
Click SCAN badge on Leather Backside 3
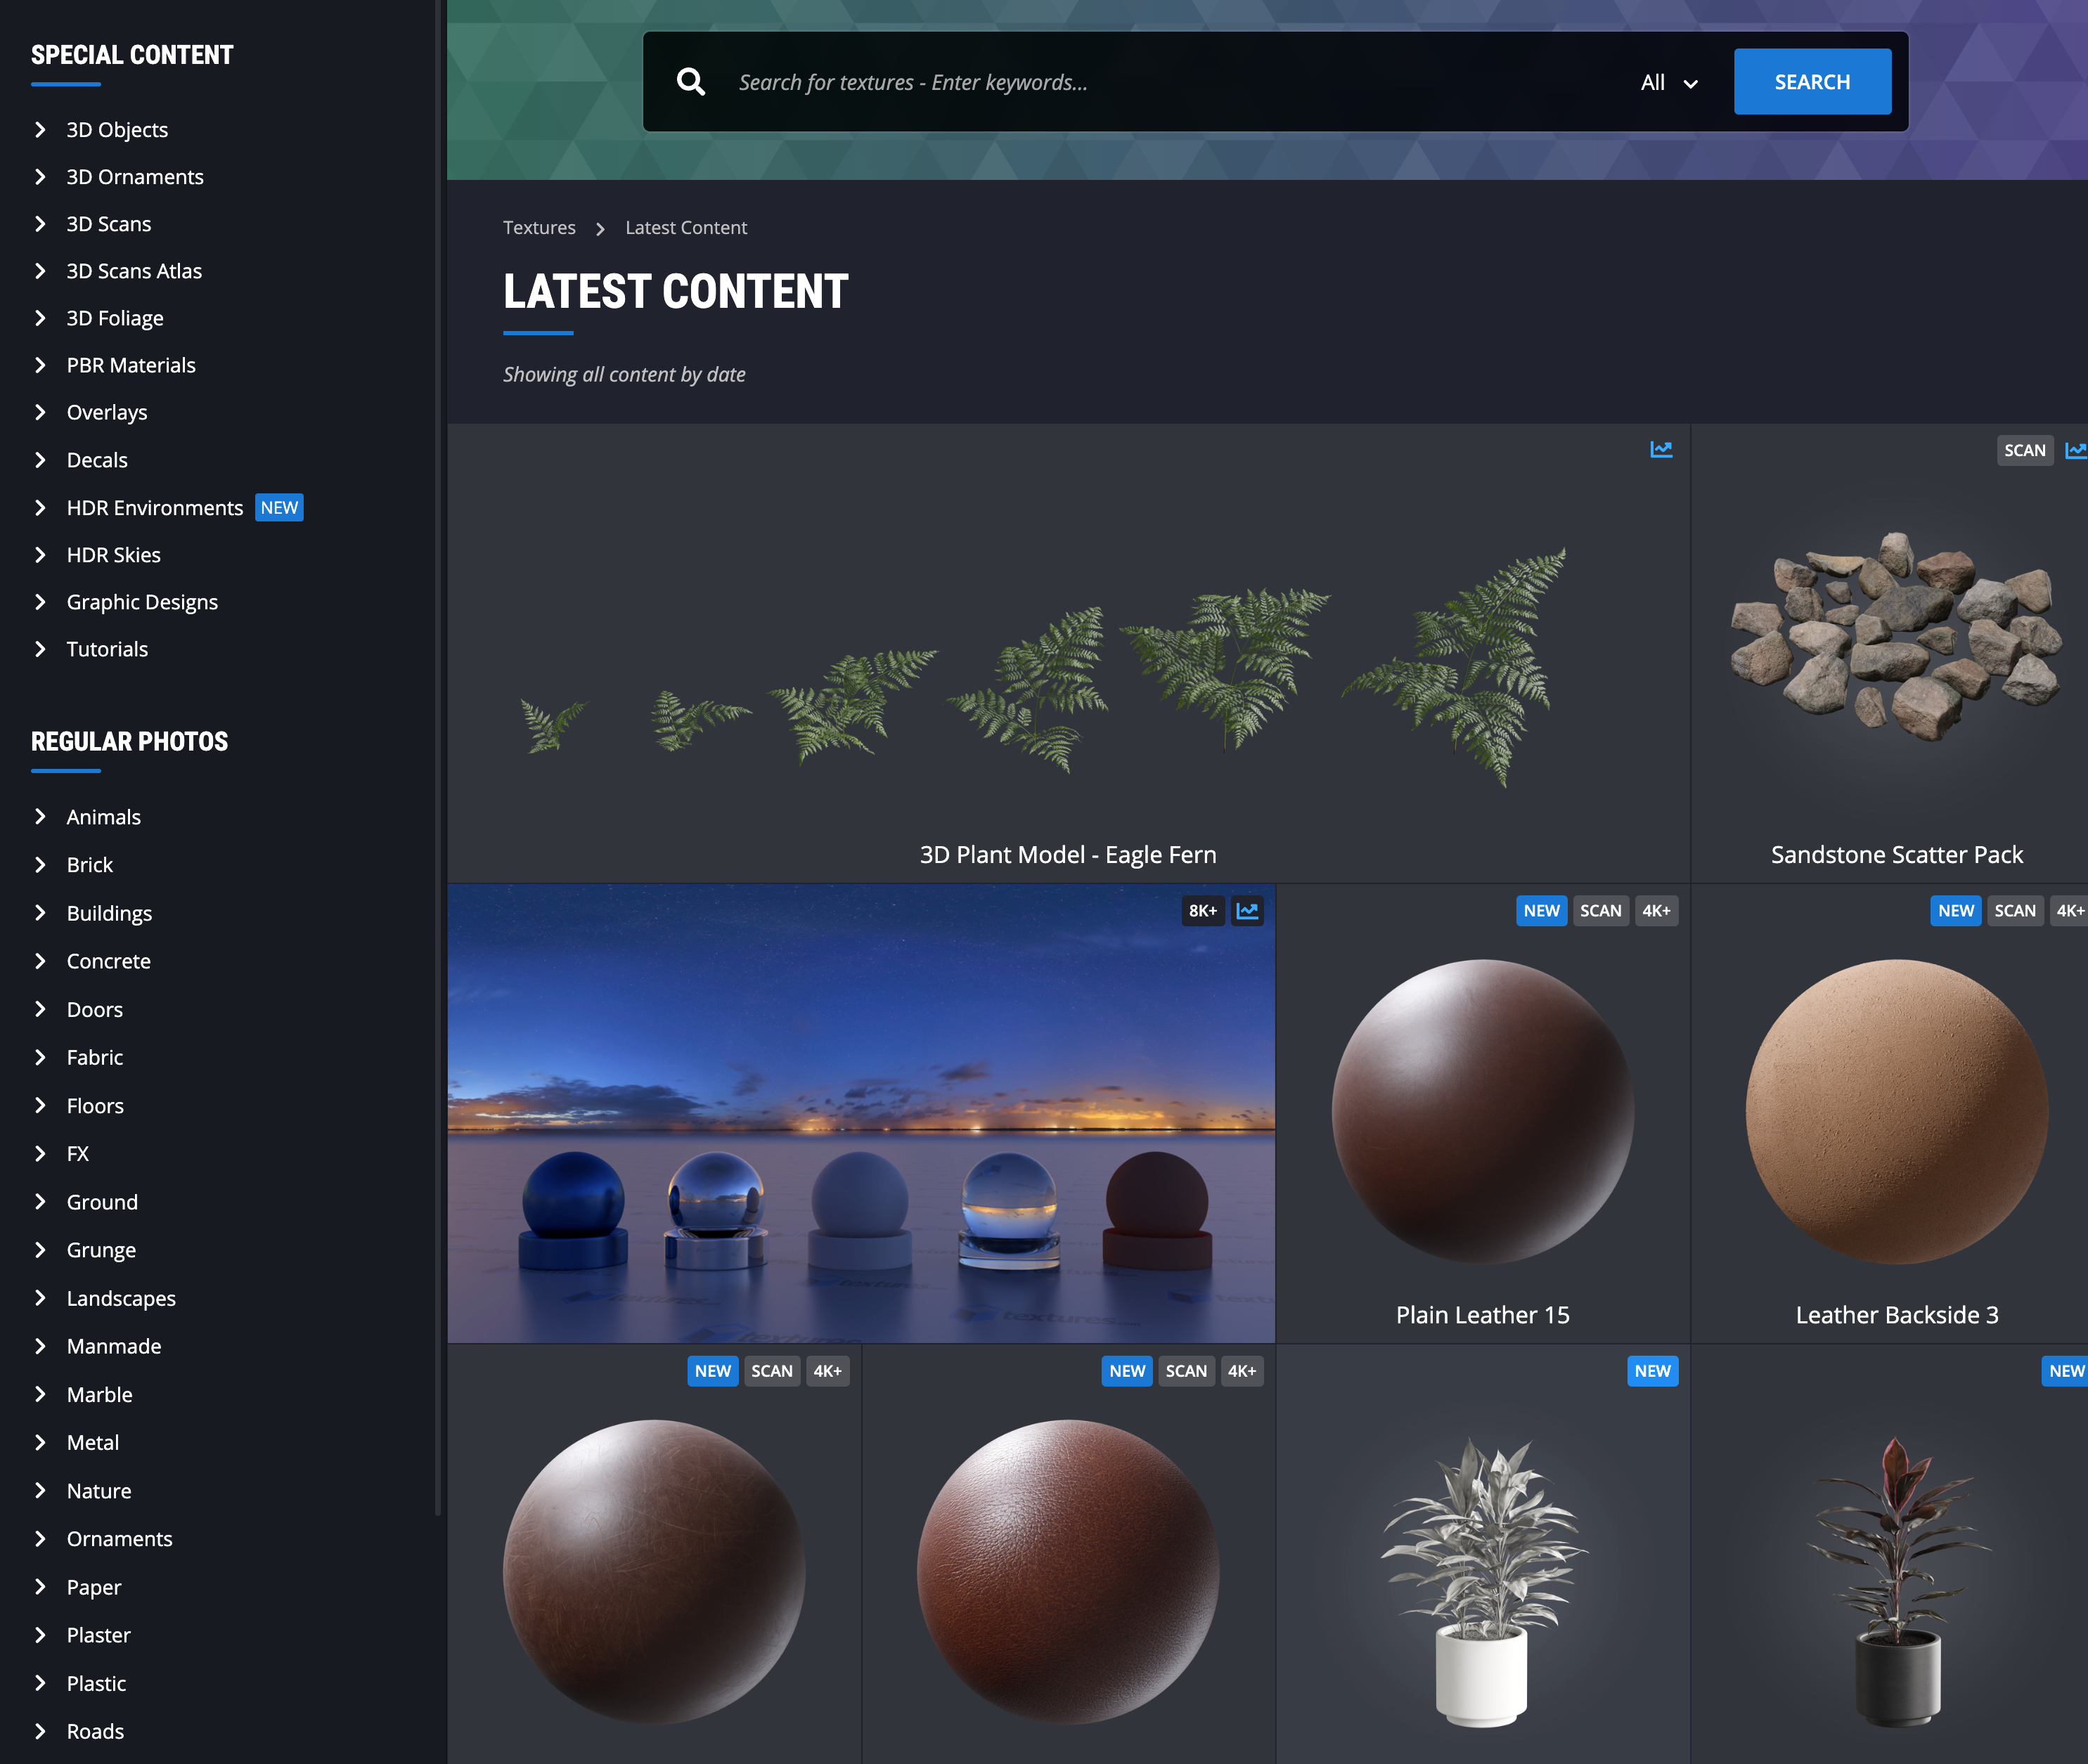pos(2015,911)
